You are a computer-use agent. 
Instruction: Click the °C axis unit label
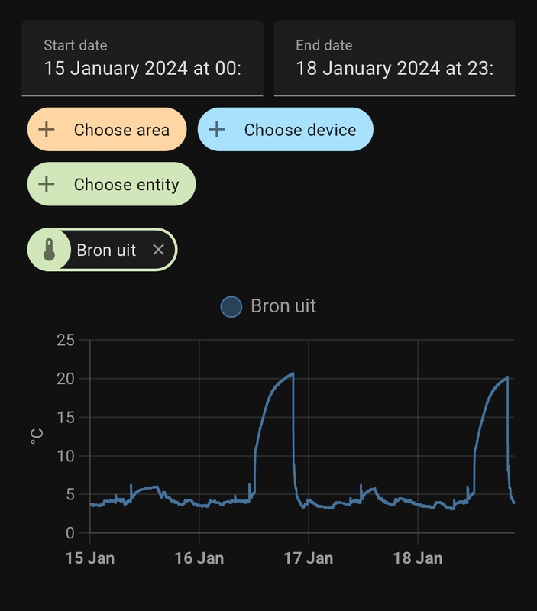pos(37,437)
